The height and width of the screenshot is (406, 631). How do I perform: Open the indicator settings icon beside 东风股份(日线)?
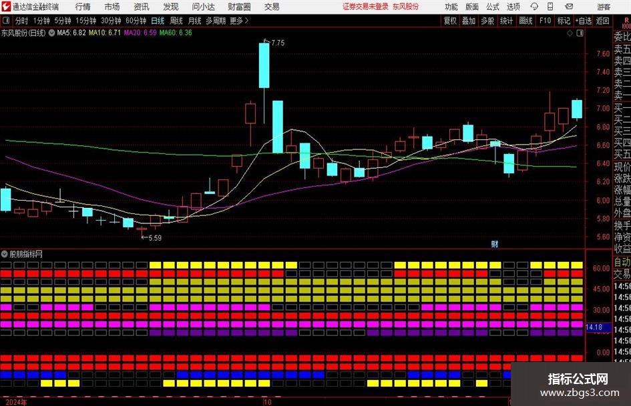tap(52, 33)
